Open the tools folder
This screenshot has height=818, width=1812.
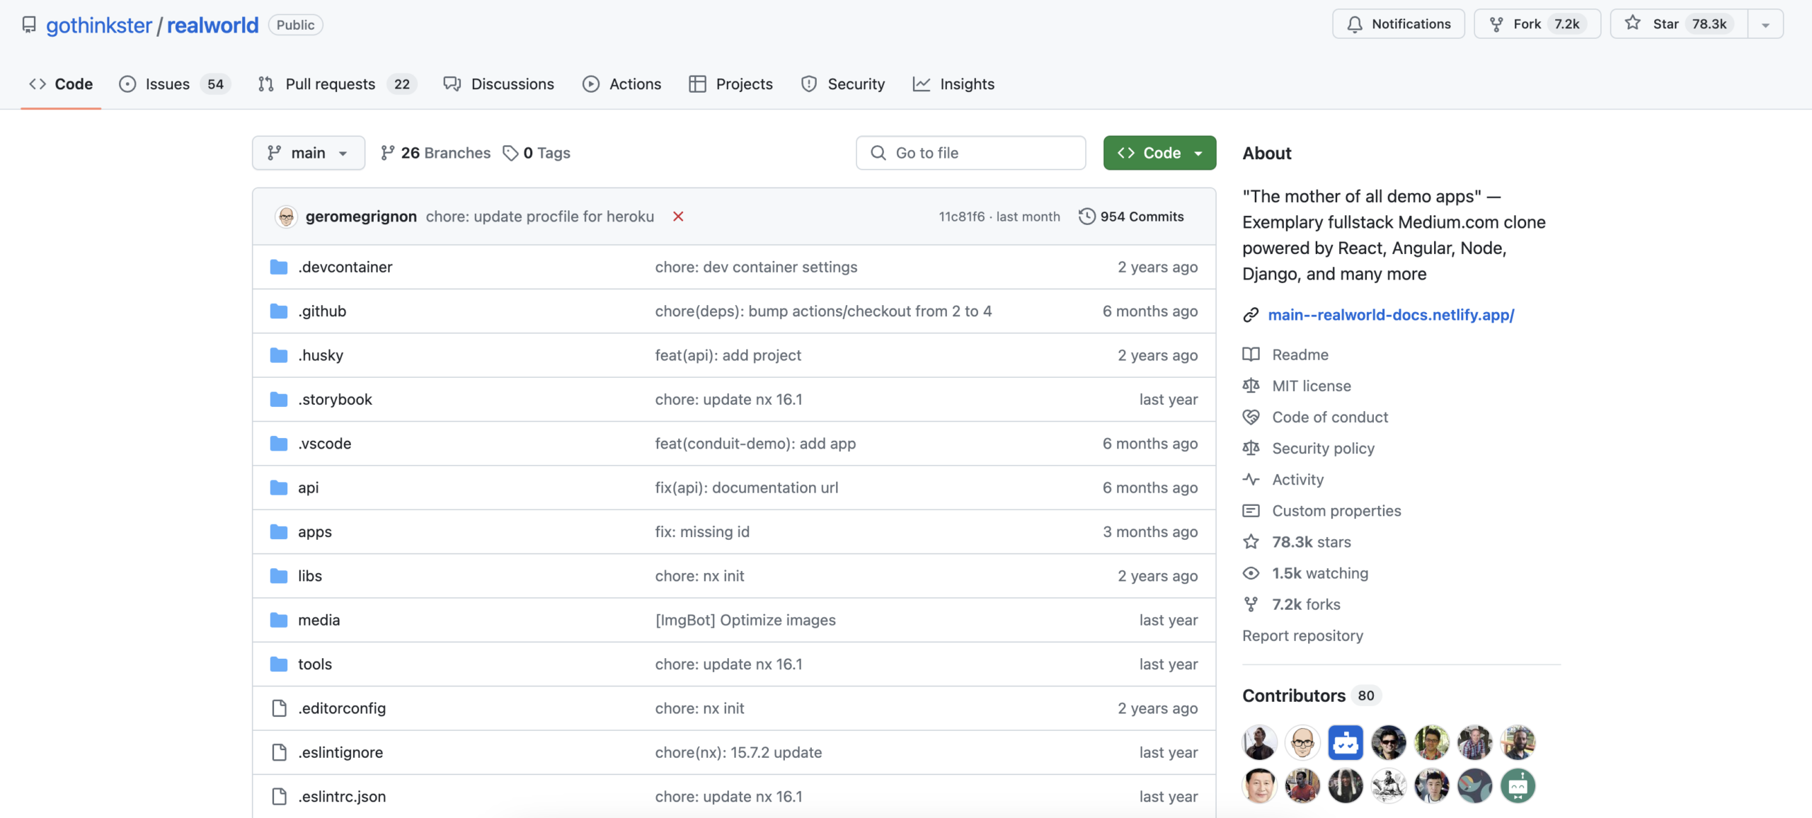coord(315,664)
